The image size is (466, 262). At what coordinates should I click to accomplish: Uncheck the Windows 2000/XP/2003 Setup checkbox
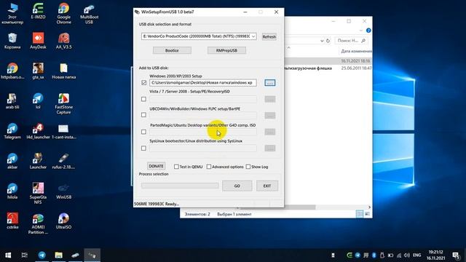click(x=144, y=82)
